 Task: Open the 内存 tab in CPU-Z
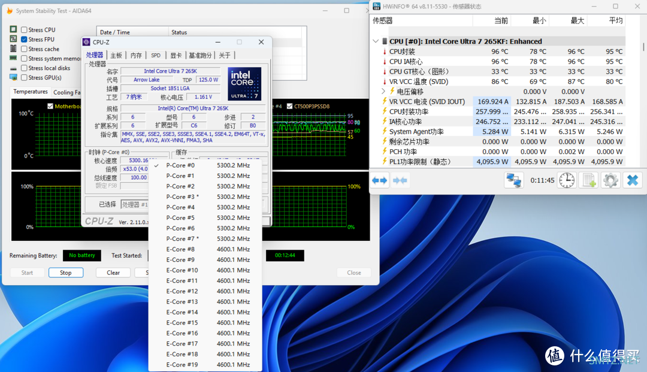[136, 55]
